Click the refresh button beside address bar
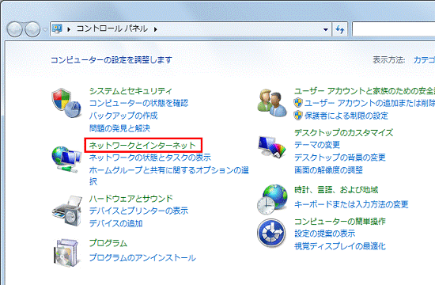 tap(339, 29)
